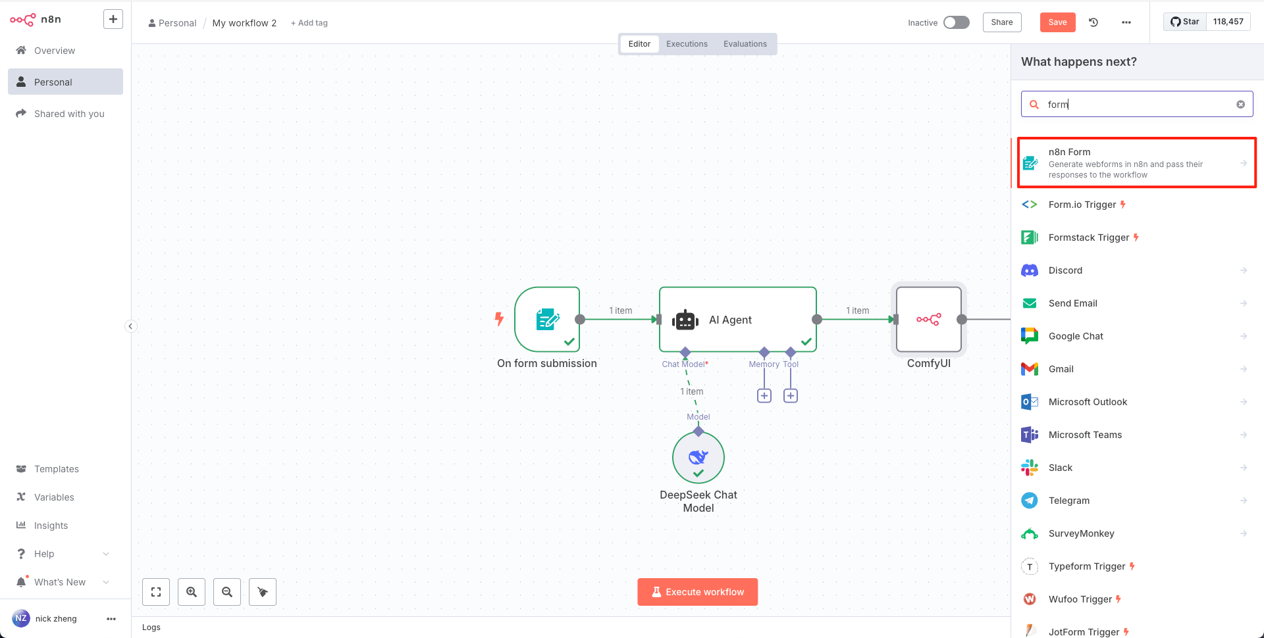Add a Memory sub-node with plus

[x=764, y=395]
